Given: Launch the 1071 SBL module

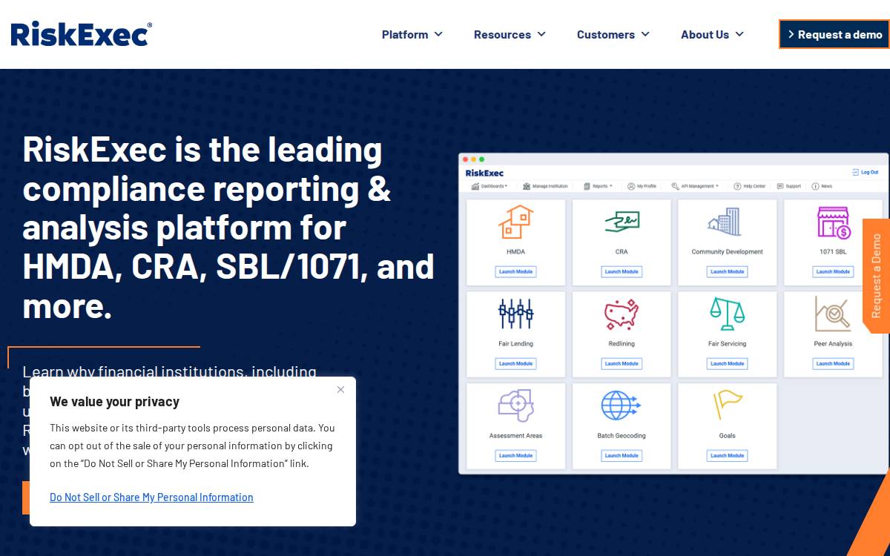Looking at the screenshot, I should coord(833,272).
